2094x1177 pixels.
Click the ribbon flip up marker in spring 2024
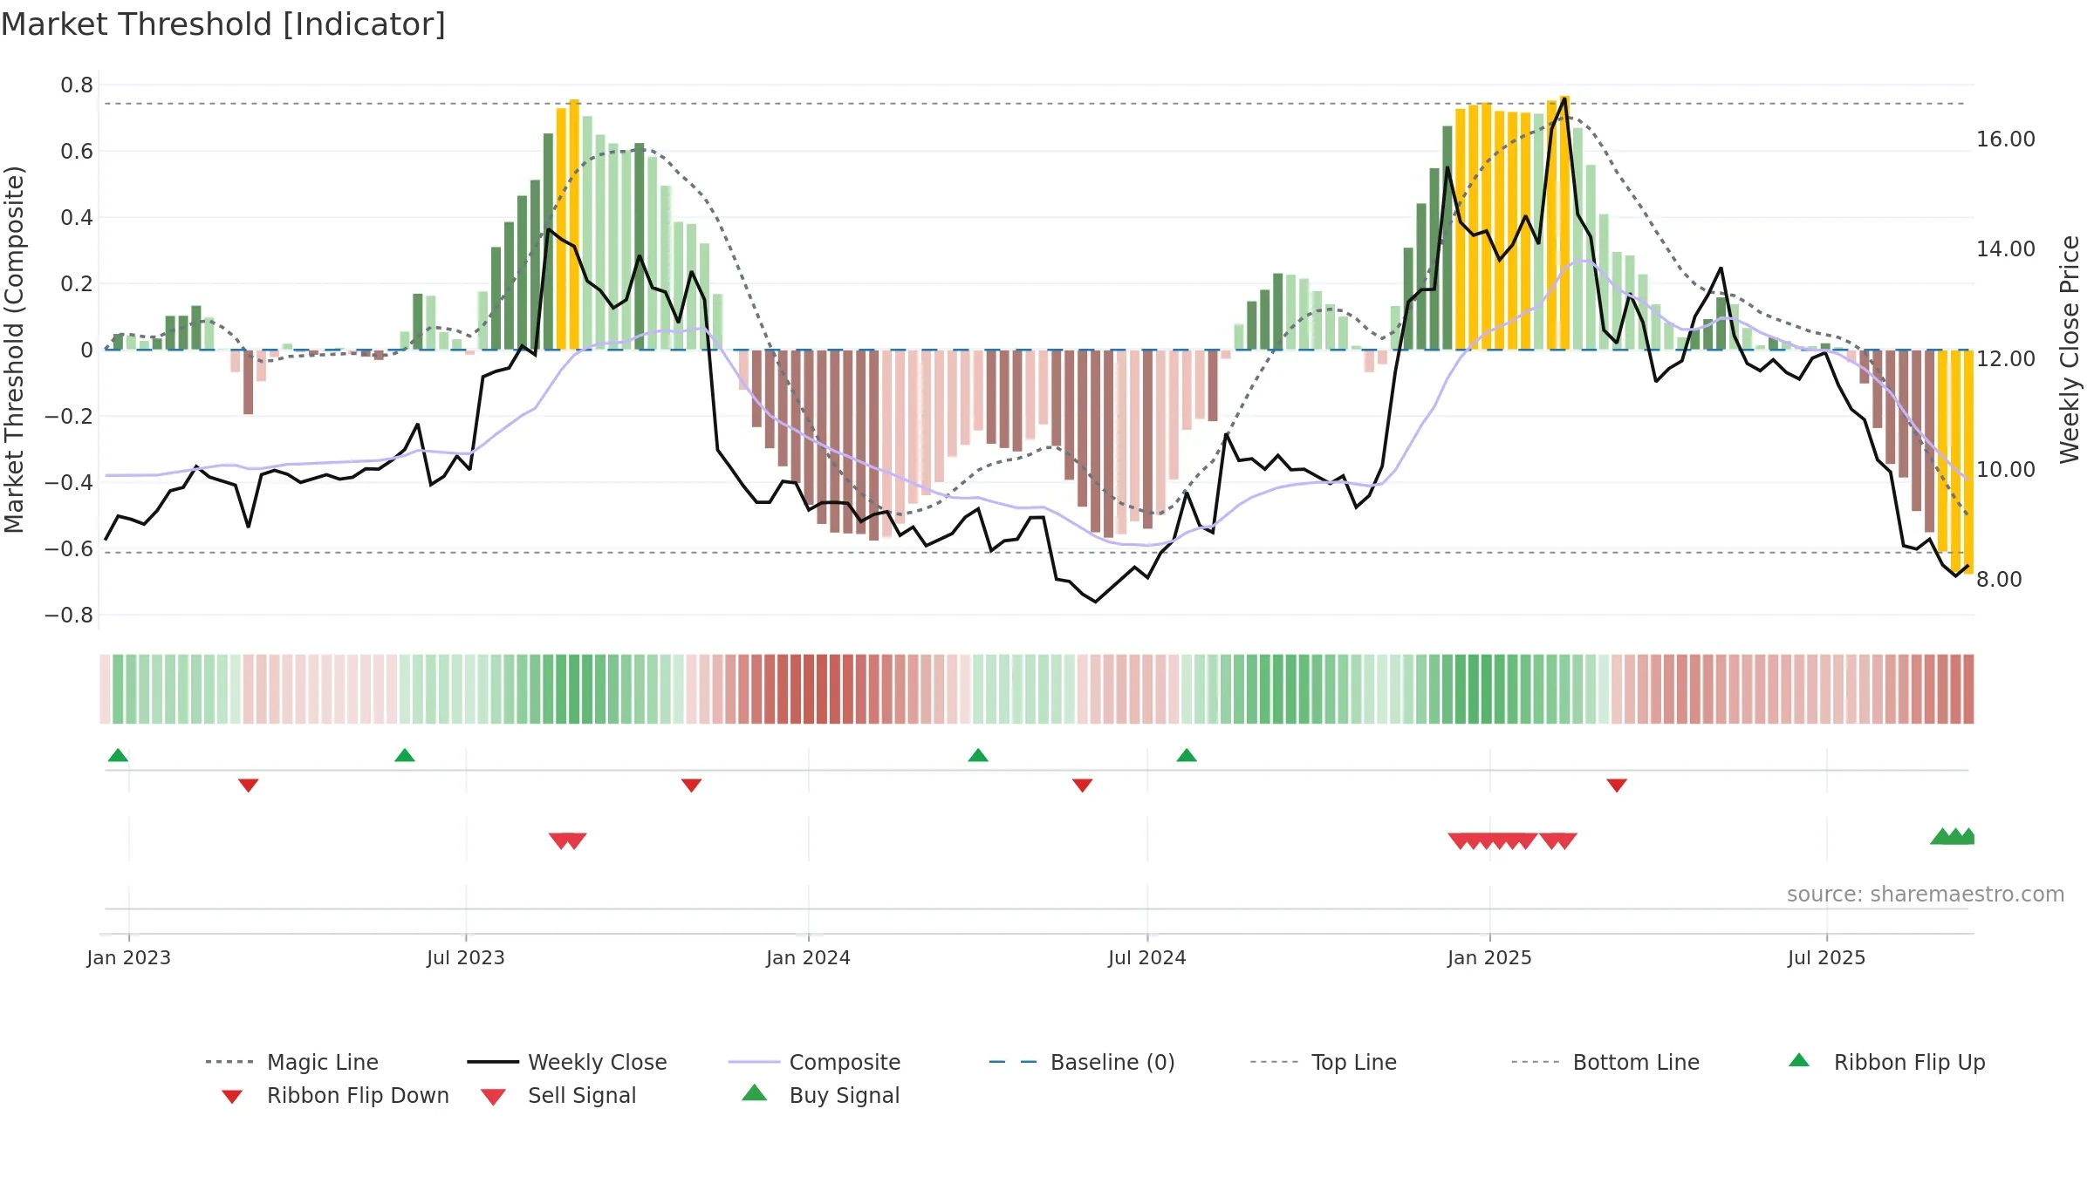click(978, 755)
